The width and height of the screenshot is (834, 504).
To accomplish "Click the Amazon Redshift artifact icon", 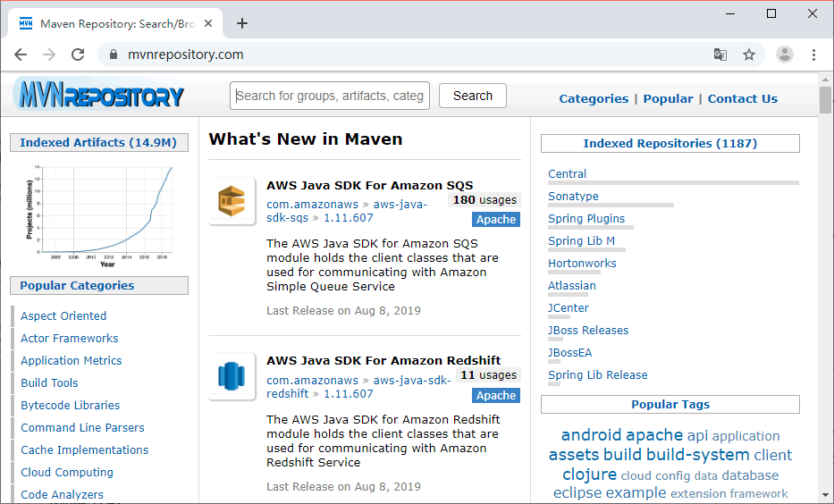I will [232, 376].
